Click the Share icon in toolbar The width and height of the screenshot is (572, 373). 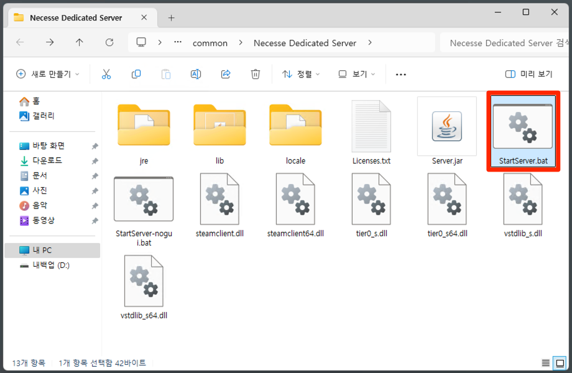pyautogui.click(x=226, y=74)
